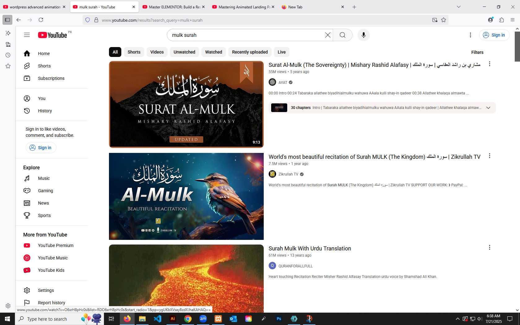The height and width of the screenshot is (325, 520).
Task: Show hidden system tray icons
Action: (x=457, y=319)
